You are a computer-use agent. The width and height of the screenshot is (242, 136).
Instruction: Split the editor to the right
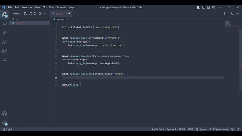coord(233,14)
